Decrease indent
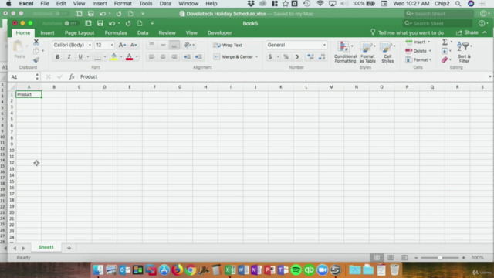Viewport: 494px width, 278px height. coord(187,56)
